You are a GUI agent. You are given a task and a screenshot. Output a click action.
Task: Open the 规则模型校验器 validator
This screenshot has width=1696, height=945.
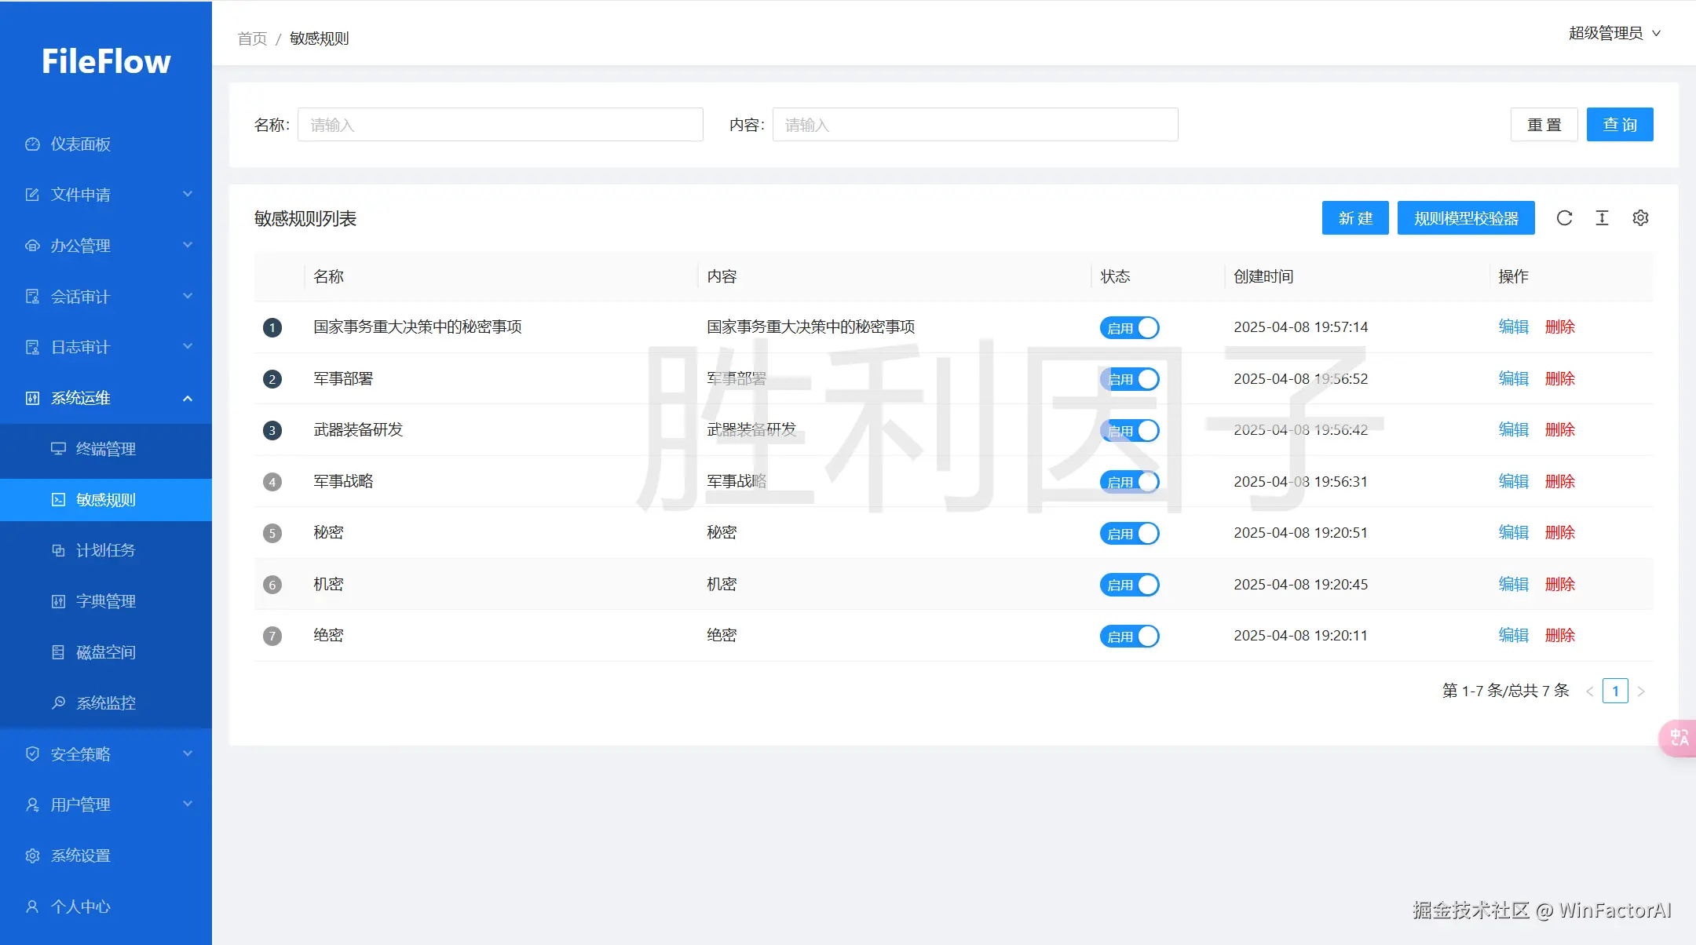1466,218
